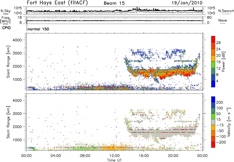This screenshot has height=162, width=234.
Task: Click the '04:00' time axis tick label
Action: pyautogui.click(x=56, y=156)
